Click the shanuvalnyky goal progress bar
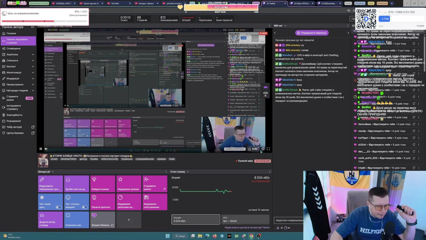426x240 pixels. tap(44, 21)
